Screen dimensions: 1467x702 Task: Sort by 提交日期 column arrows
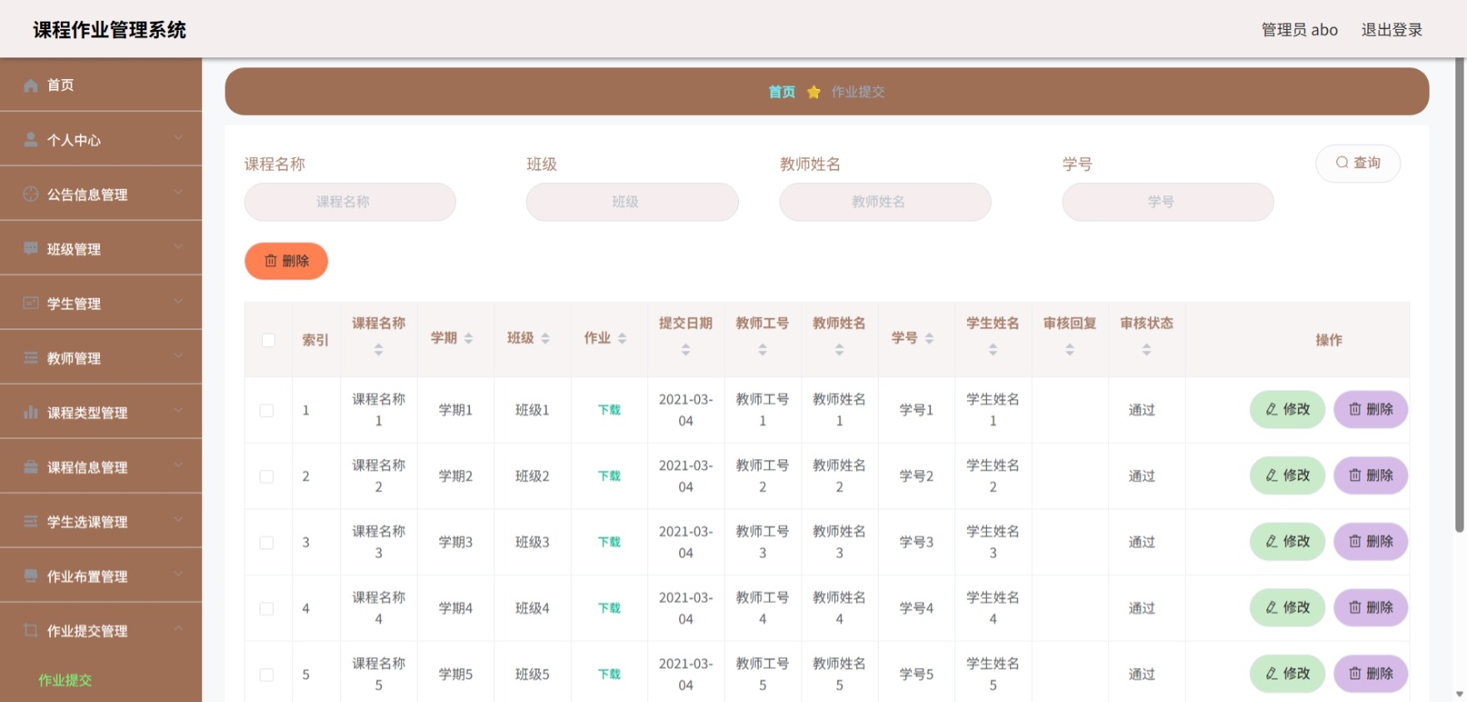point(686,350)
